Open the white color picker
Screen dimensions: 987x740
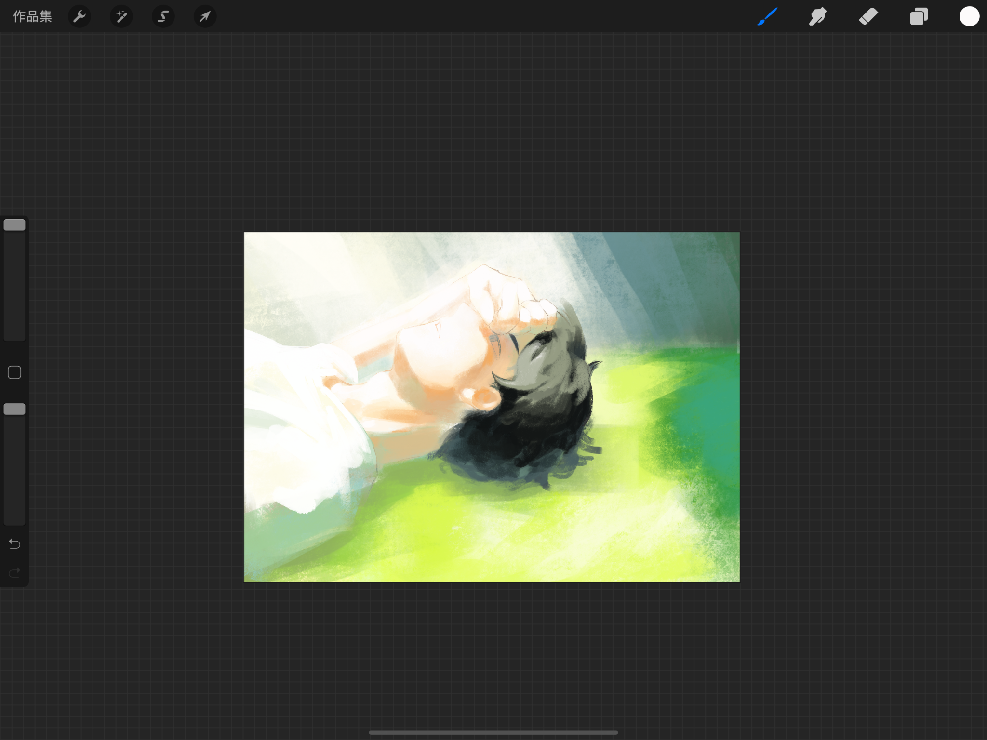[969, 16]
